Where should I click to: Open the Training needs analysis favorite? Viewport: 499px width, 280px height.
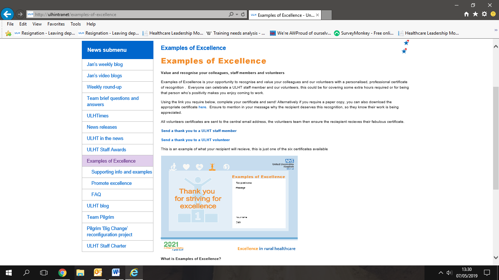coord(236,33)
